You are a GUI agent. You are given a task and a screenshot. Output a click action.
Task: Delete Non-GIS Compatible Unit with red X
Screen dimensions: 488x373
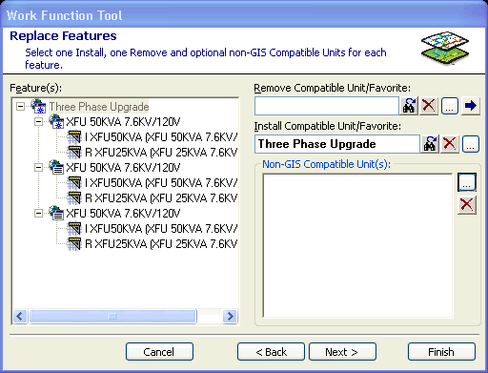(x=467, y=204)
